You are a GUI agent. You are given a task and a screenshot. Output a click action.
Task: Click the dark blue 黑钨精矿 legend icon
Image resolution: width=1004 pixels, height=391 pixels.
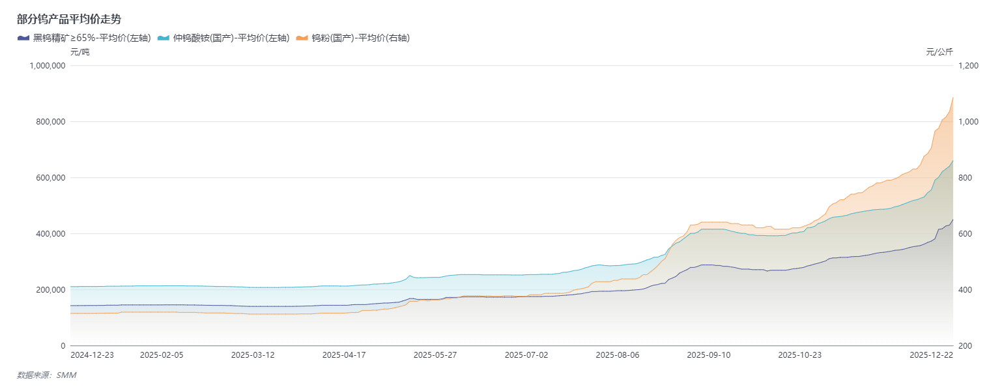coord(23,38)
